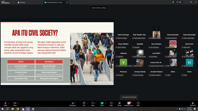Click the taskbar clock showing 6:50 PM
The image size is (198, 111).
(189, 109)
